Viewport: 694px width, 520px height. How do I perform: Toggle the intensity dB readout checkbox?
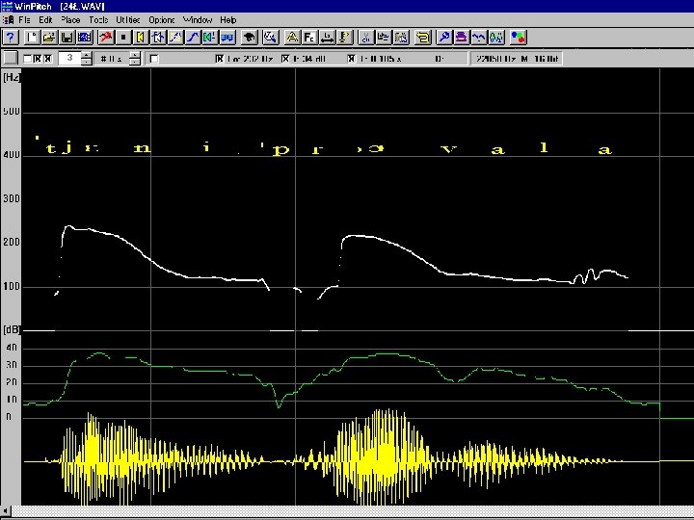coord(285,59)
